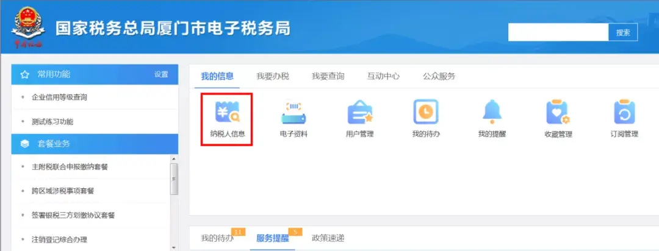Image resolution: width=659 pixels, height=251 pixels.
Task: Click the sidebar scrollbar up arrow
Action: click(174, 158)
